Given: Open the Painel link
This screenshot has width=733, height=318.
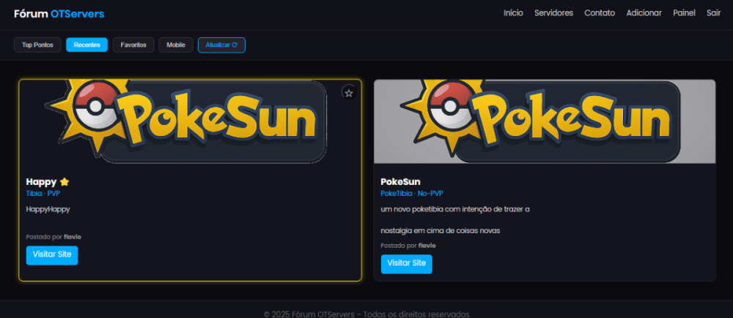Looking at the screenshot, I should [x=684, y=13].
